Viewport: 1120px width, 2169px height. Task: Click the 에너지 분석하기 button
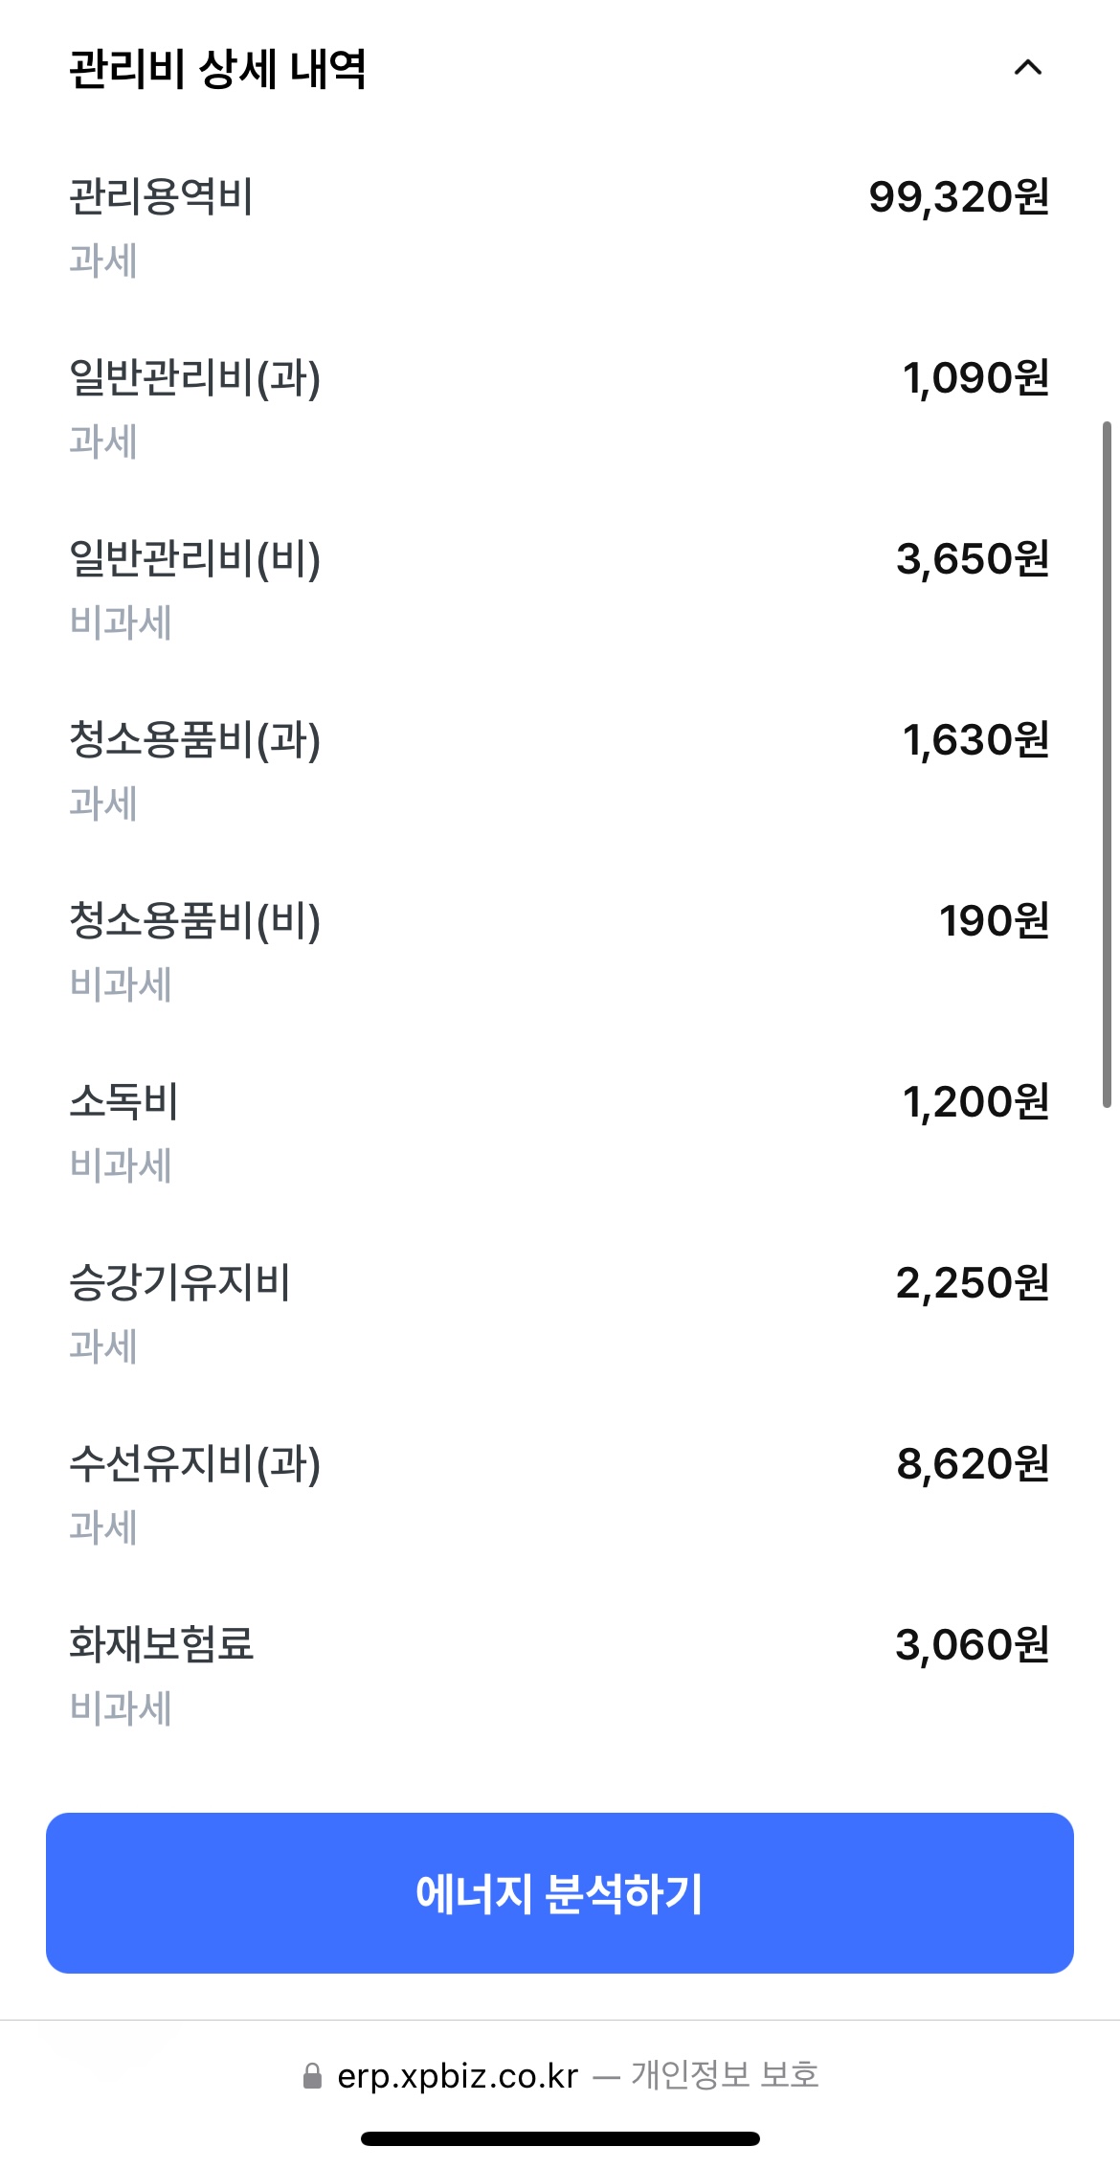tap(559, 1893)
